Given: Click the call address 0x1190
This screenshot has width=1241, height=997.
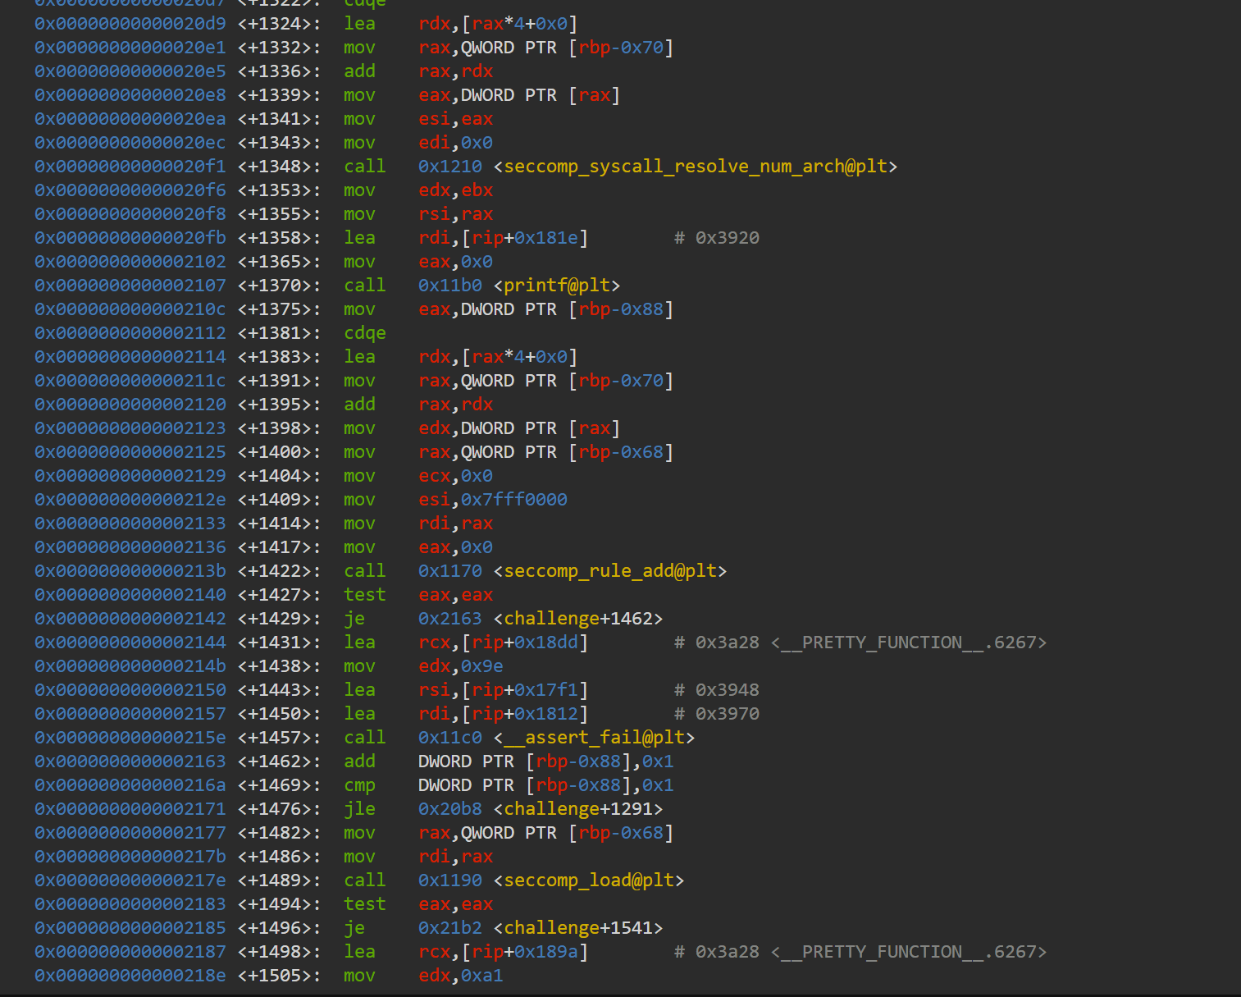Looking at the screenshot, I should (x=450, y=880).
